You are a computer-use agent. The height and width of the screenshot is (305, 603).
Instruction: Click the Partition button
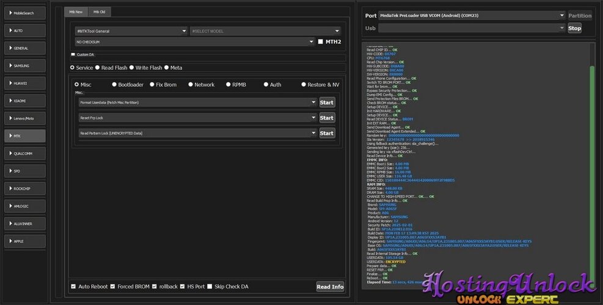[580, 16]
